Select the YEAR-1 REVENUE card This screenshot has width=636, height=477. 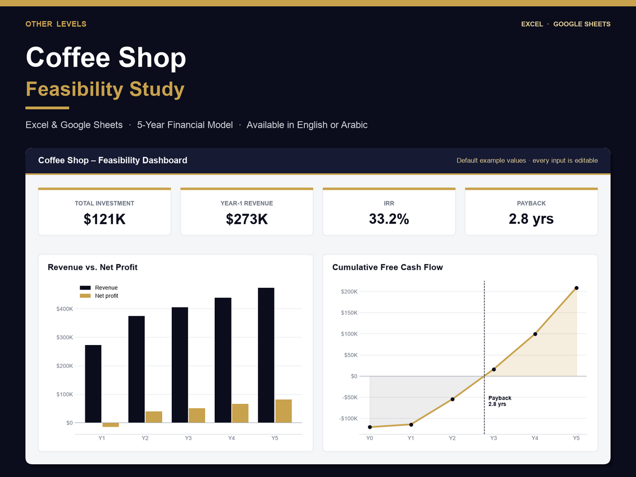247,211
